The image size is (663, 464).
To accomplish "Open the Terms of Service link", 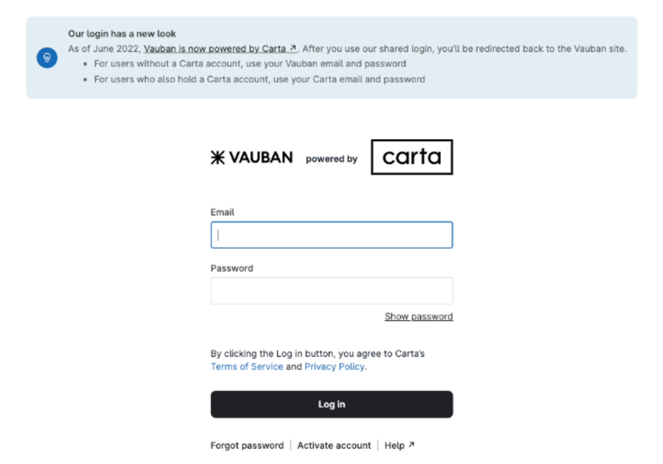I will tap(247, 367).
